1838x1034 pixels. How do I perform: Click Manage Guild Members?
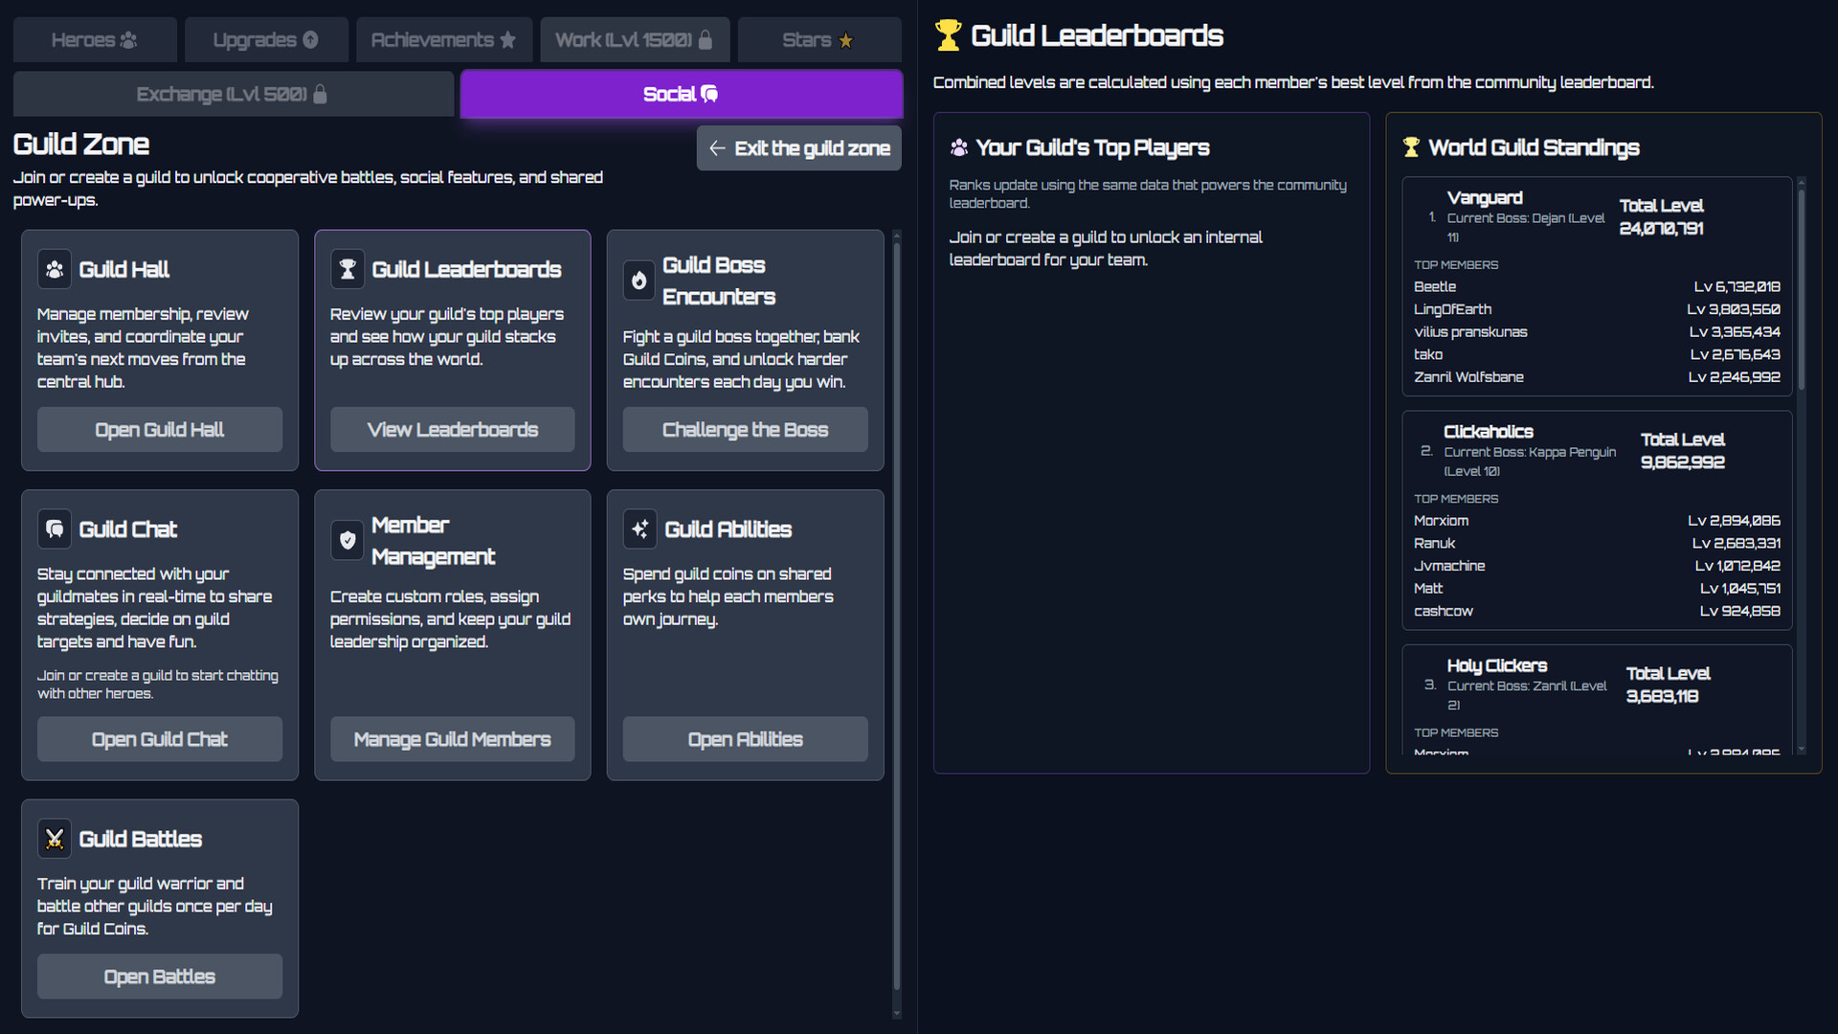tap(452, 738)
